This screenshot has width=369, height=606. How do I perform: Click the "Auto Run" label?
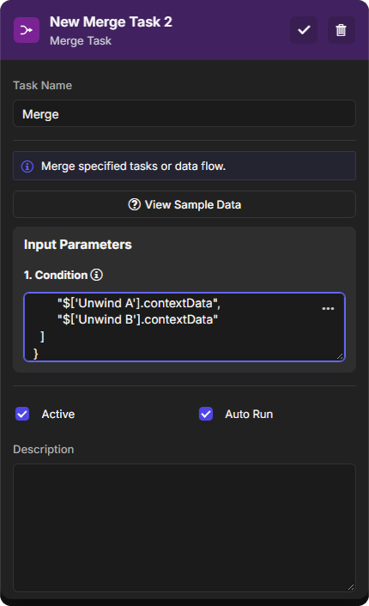pyautogui.click(x=249, y=414)
